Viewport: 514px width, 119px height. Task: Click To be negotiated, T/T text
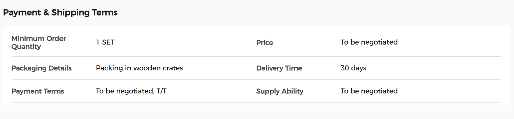tap(131, 91)
